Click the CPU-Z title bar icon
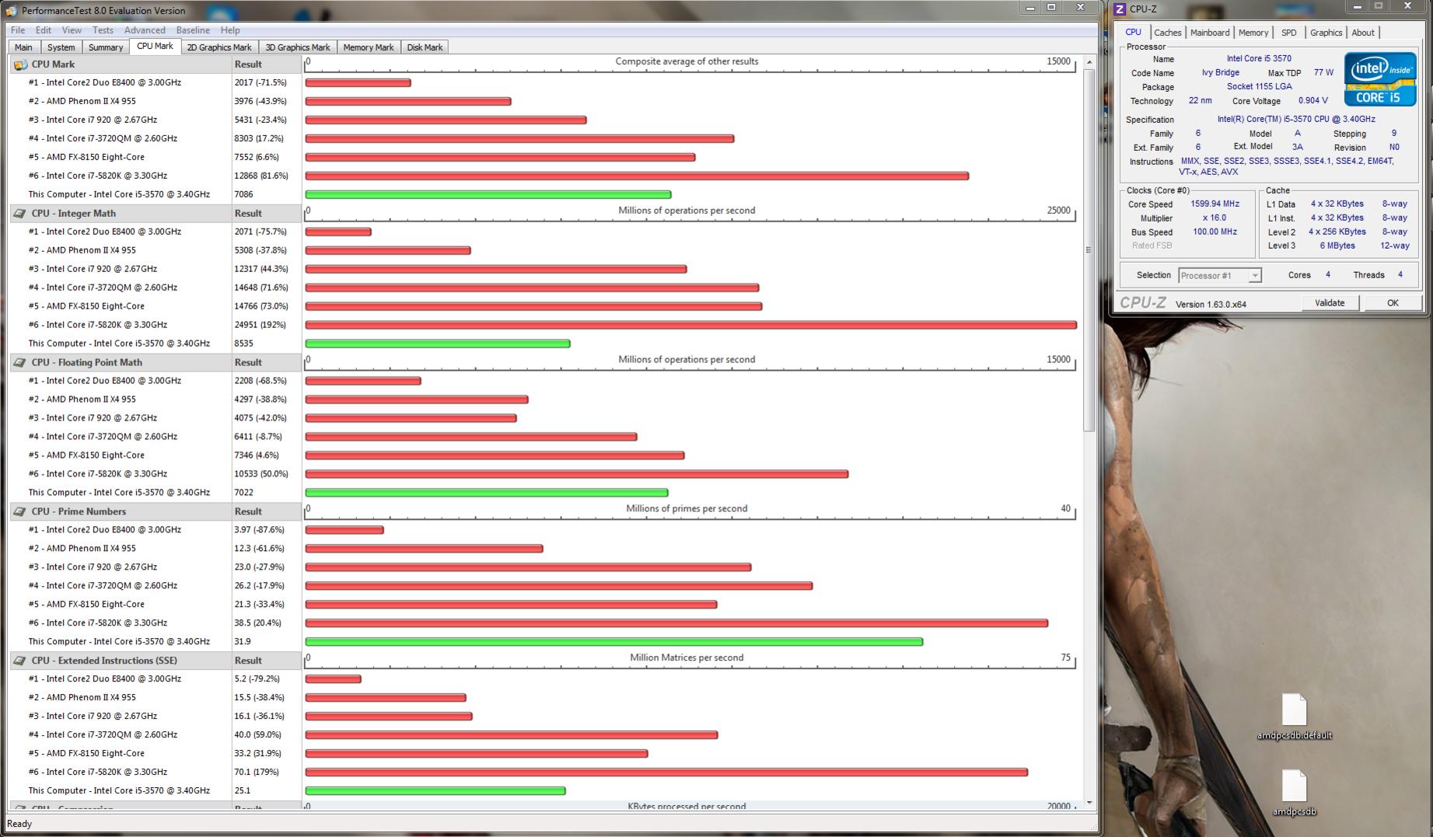 1120,9
